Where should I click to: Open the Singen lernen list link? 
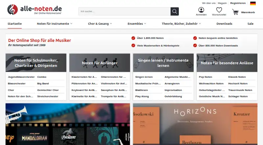point(144,77)
